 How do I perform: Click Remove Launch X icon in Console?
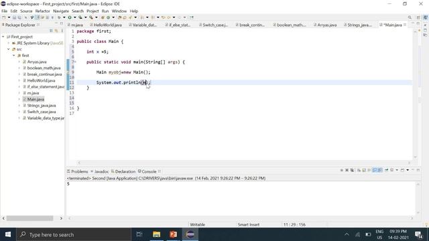[x=347, y=170]
